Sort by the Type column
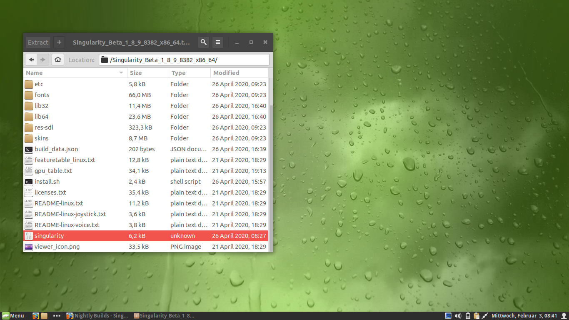This screenshot has height=320, width=569. click(190, 73)
